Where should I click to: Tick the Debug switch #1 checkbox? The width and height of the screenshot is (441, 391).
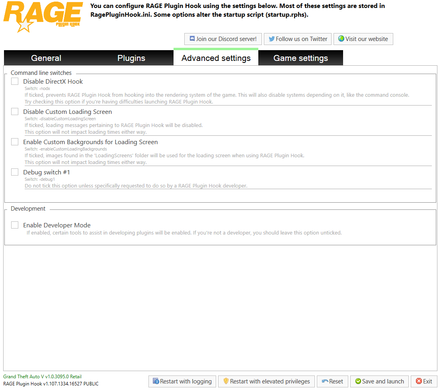point(15,172)
